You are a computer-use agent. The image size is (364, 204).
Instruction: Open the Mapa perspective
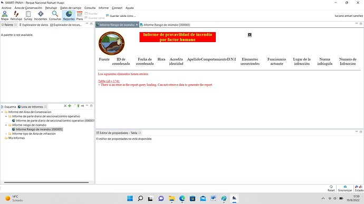5,16
